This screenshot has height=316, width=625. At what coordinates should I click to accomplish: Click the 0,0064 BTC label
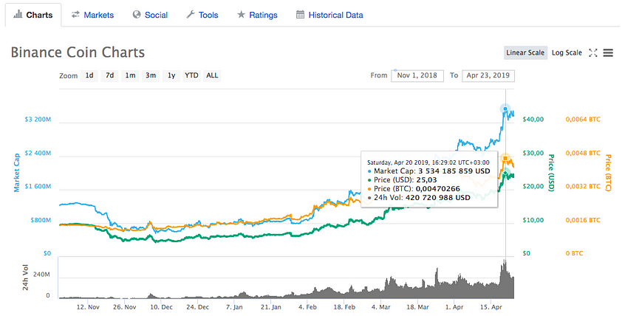pyautogui.click(x=583, y=120)
